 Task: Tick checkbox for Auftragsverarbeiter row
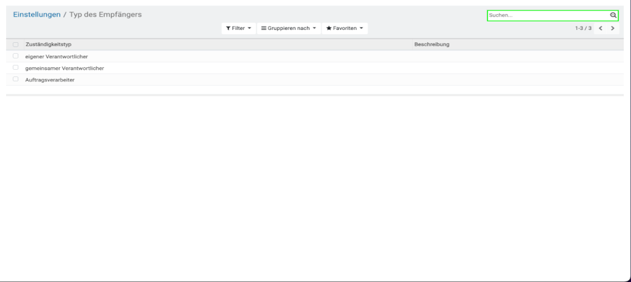tap(15, 80)
